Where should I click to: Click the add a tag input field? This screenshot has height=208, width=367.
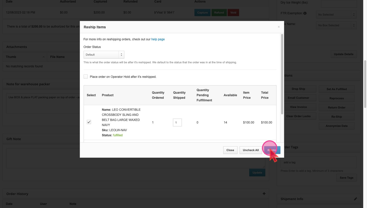click(x=319, y=162)
